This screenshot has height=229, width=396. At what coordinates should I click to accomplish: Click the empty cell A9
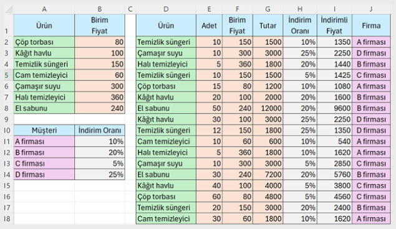coord(44,119)
